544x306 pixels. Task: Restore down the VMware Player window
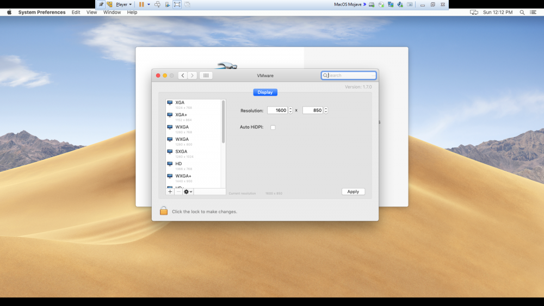pos(432,4)
